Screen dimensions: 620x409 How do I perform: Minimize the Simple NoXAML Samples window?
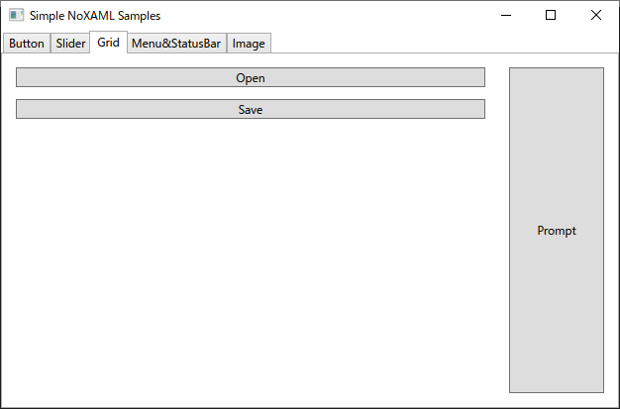pyautogui.click(x=506, y=16)
